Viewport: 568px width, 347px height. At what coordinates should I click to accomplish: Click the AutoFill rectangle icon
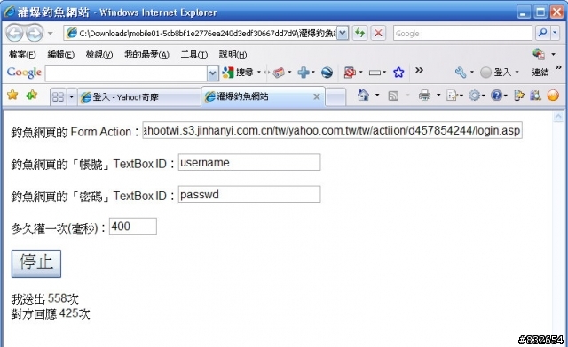(375, 73)
